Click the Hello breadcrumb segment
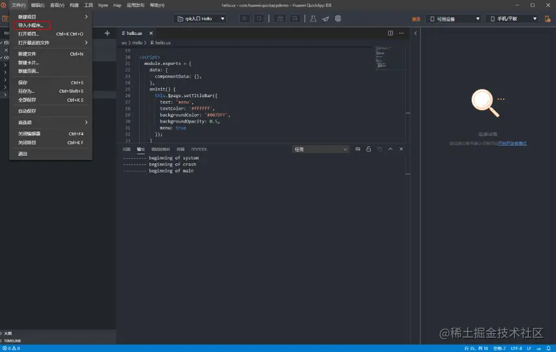The image size is (556, 352). coord(137,43)
